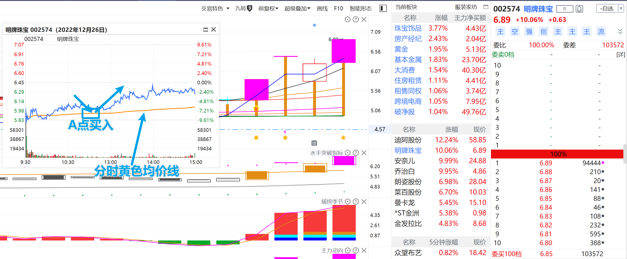Viewport: 627px width, 259px height.
Task: Click the order book vertical scrollbar
Action: (625, 154)
